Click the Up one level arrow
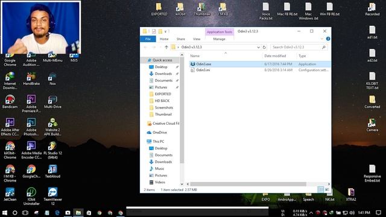 tap(166, 47)
